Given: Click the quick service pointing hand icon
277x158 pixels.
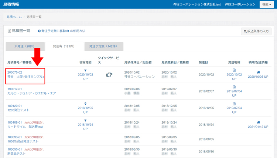Looking at the screenshot, I should click(109, 74).
